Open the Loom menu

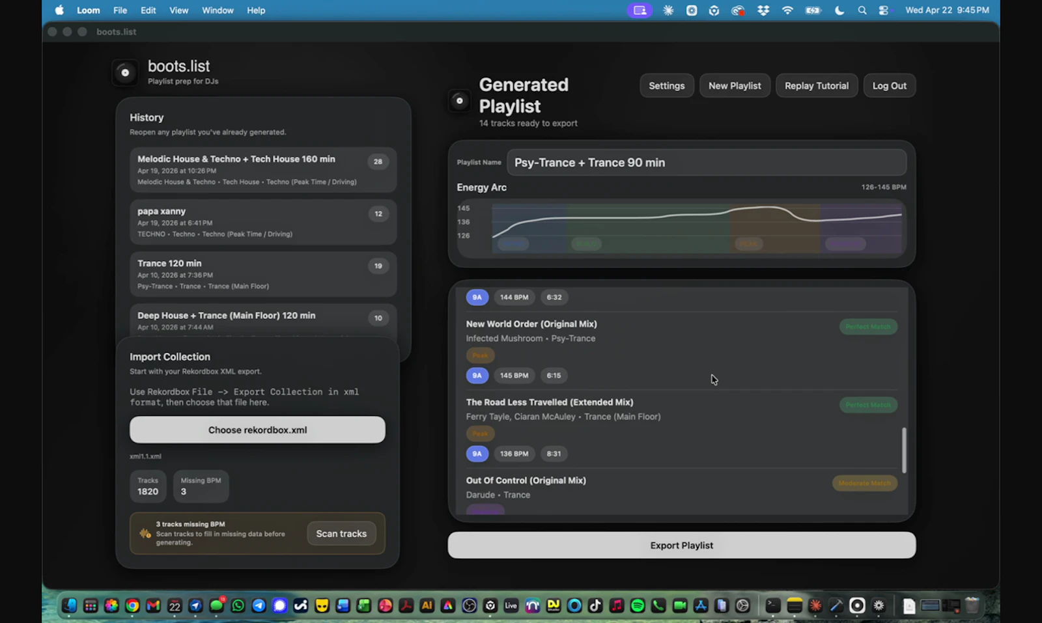pyautogui.click(x=89, y=10)
